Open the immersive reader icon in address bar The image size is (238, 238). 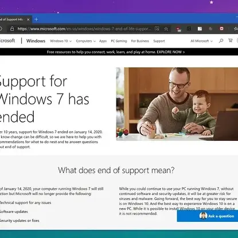point(157,29)
